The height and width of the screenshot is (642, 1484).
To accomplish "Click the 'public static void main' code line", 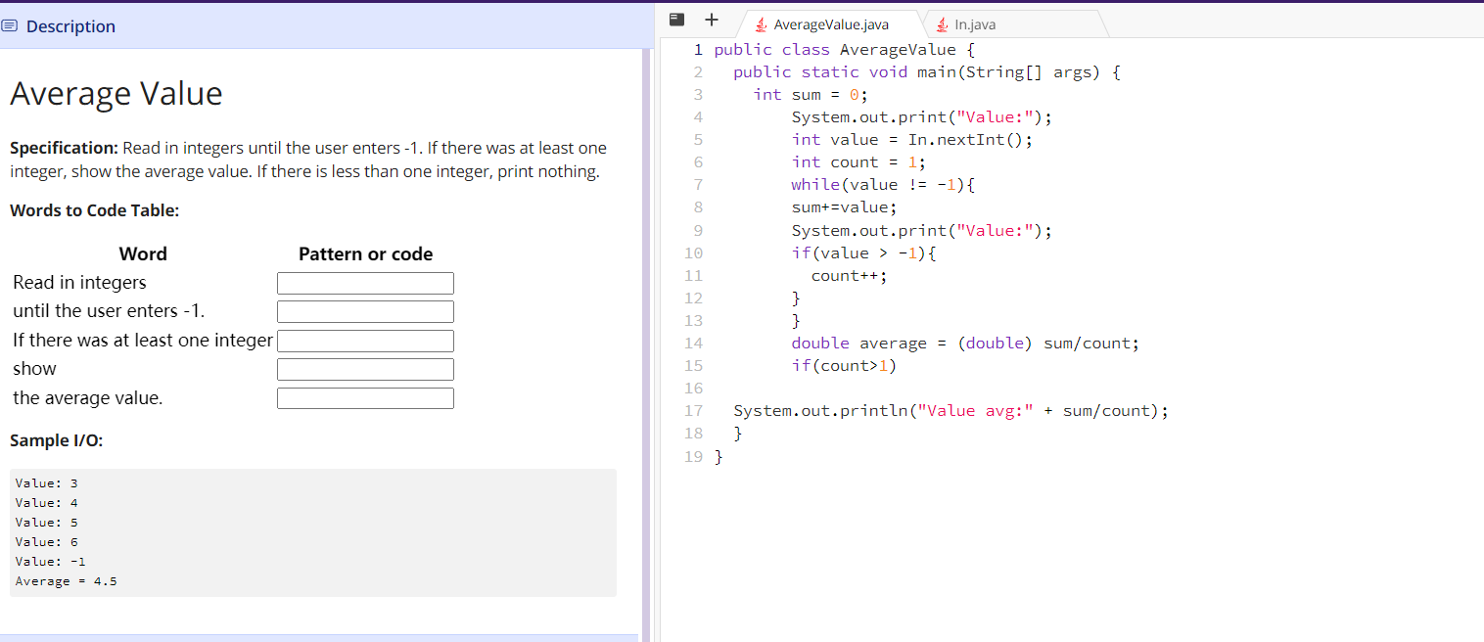I will tap(927, 71).
